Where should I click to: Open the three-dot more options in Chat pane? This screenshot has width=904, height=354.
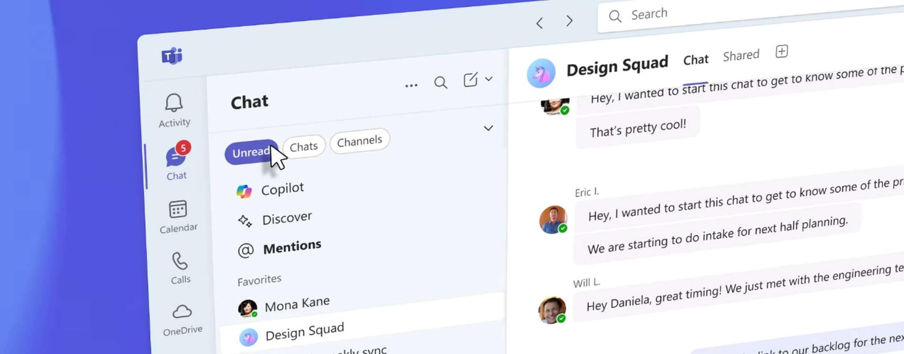point(411,86)
